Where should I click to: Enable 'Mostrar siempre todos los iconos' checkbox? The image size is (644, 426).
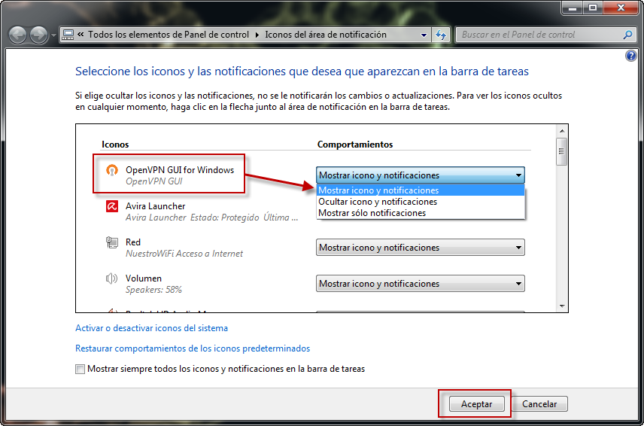pyautogui.click(x=80, y=369)
